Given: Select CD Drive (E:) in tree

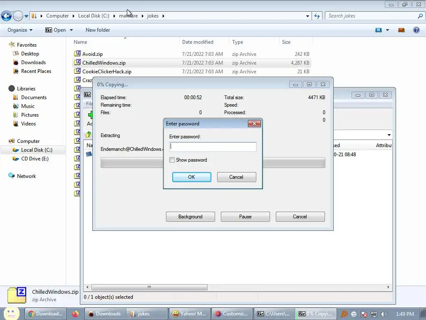Looking at the screenshot, I should (35, 158).
